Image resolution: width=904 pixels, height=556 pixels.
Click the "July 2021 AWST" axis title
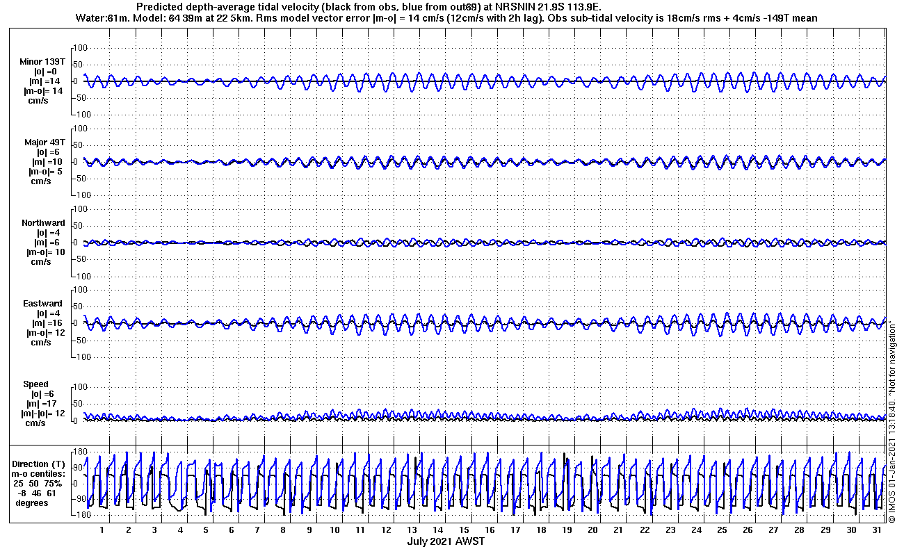[446, 541]
